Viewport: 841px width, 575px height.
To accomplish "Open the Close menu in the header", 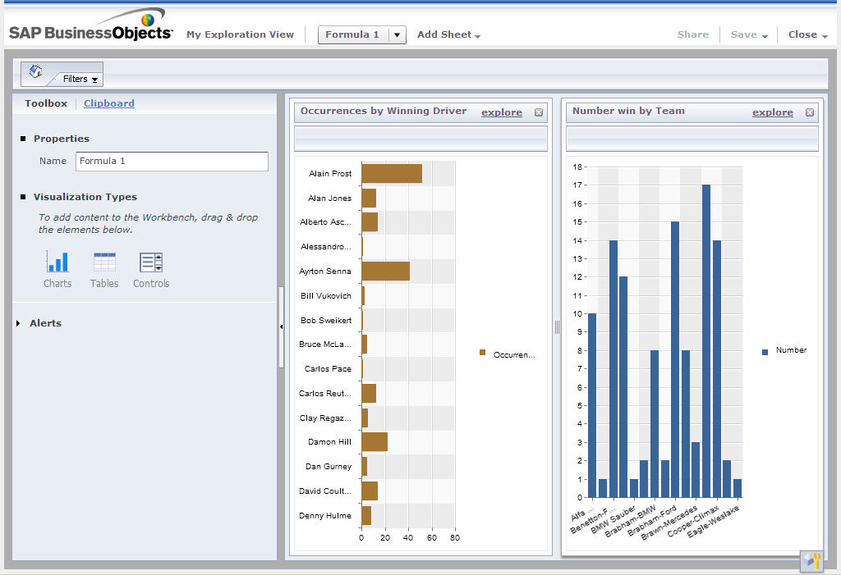I will [807, 34].
